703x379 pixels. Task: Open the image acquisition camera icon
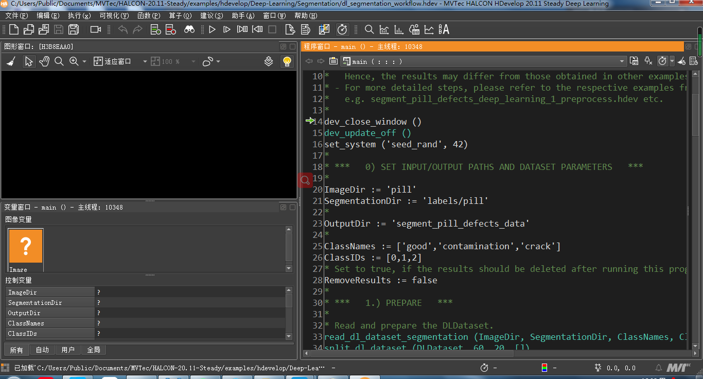[x=96, y=29]
